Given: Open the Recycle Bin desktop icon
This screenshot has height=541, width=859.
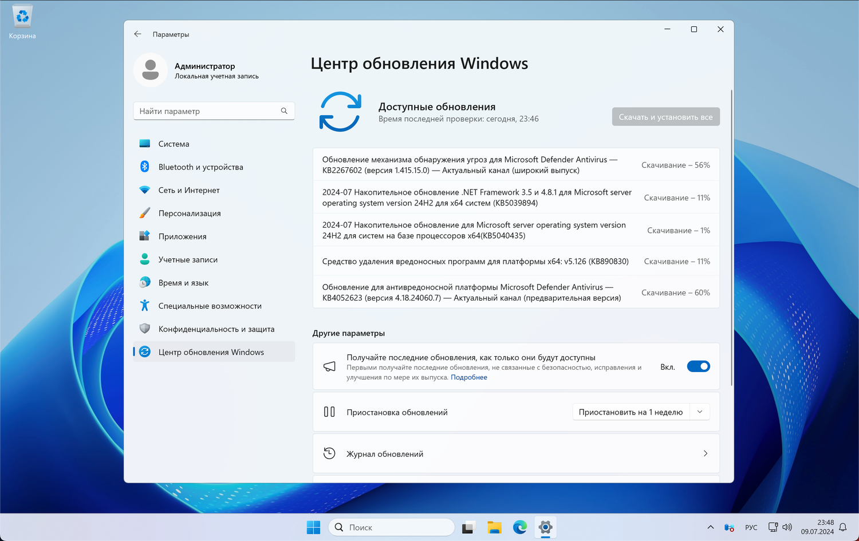Looking at the screenshot, I should point(22,22).
